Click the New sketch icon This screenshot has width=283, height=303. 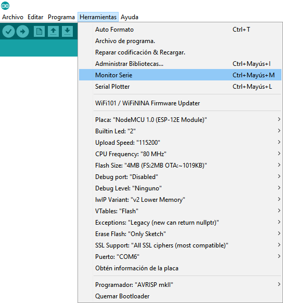(39, 31)
